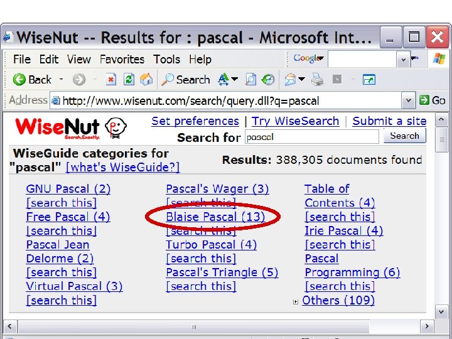Open the Free Pascal (4) category
This screenshot has width=452, height=339.
68,217
